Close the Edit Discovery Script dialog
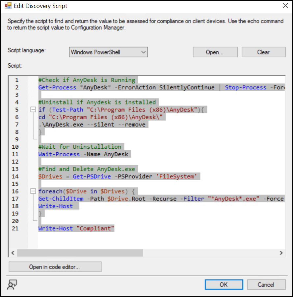The image size is (293, 297). tap(285, 6)
